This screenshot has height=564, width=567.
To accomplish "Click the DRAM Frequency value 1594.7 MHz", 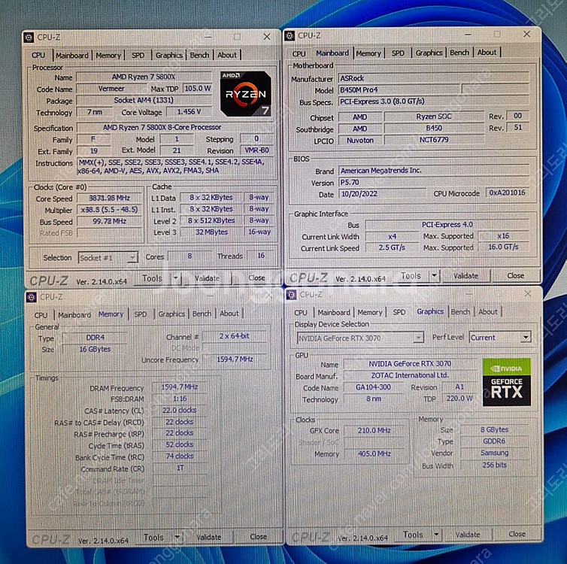I will [x=180, y=387].
